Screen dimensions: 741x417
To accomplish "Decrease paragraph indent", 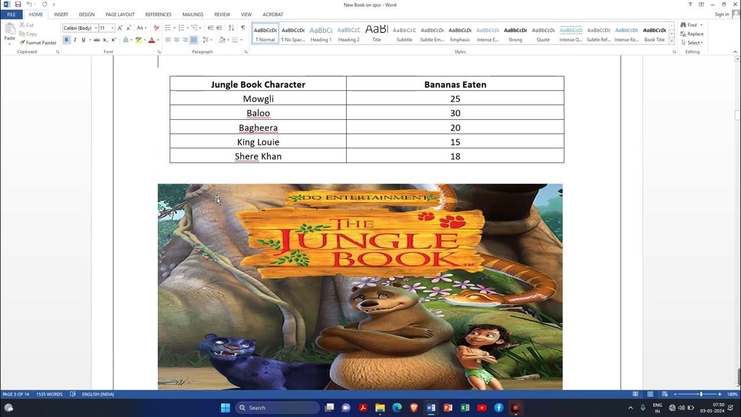I will coord(211,28).
